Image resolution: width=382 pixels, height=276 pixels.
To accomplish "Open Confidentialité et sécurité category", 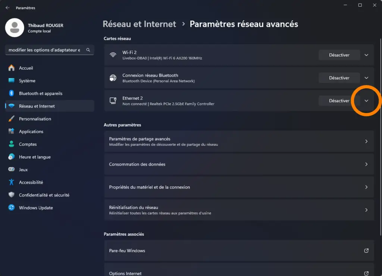I will coord(50,195).
